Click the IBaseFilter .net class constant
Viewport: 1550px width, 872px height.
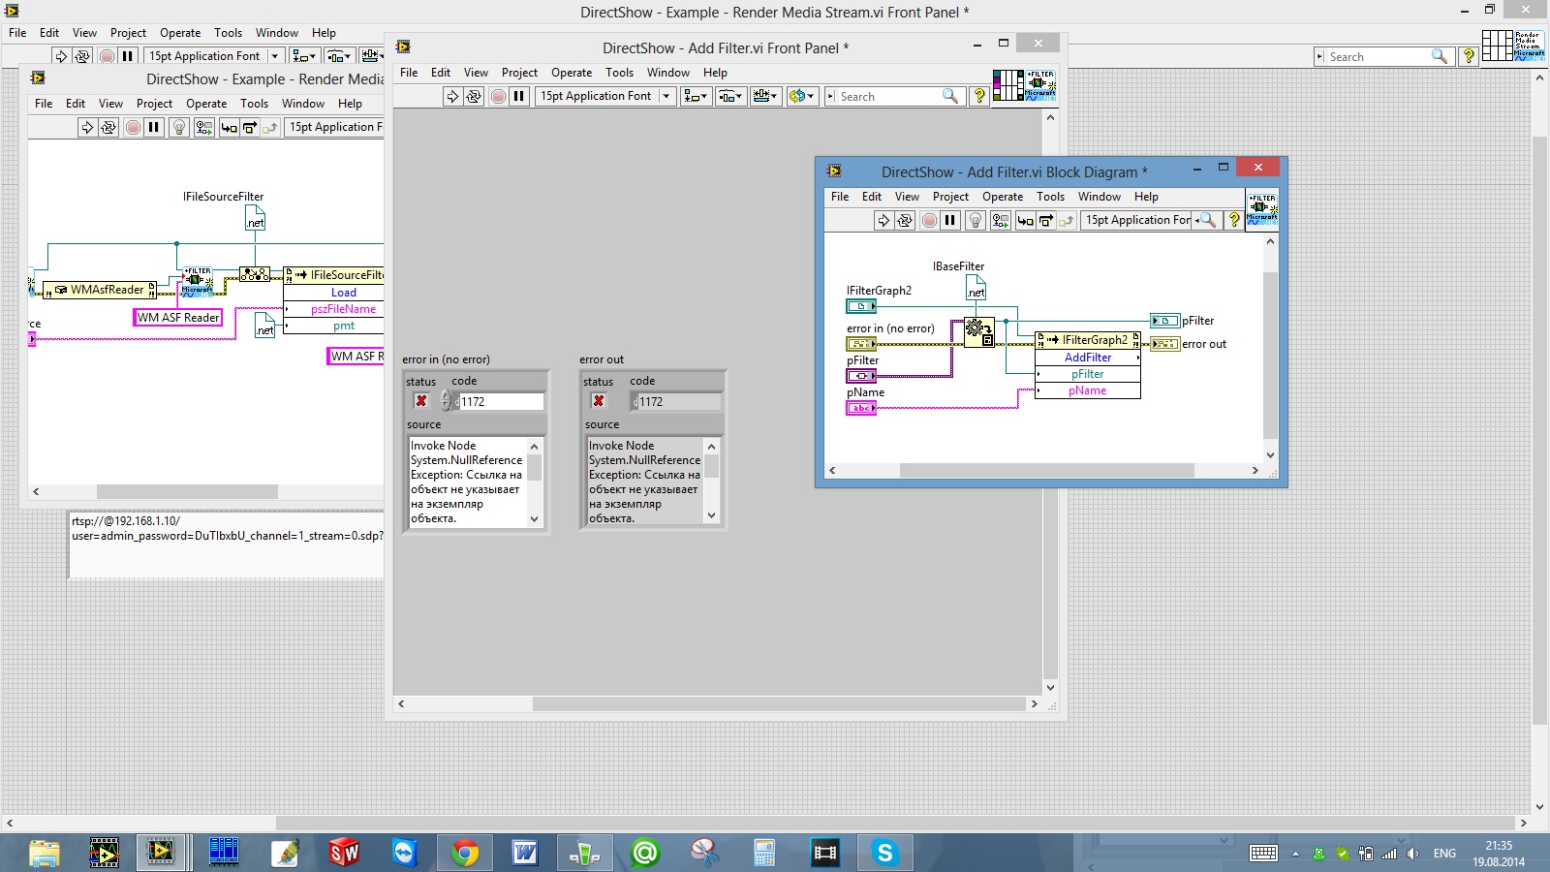(976, 288)
